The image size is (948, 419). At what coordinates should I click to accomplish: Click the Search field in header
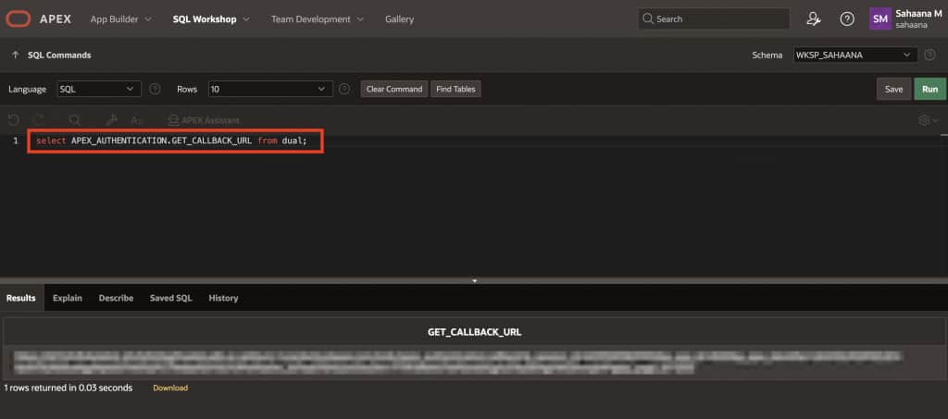[x=714, y=18]
